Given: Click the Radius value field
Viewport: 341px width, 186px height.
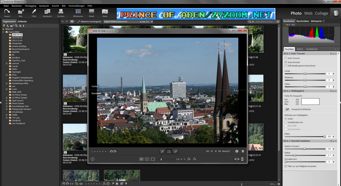Looking at the screenshot, I should click(329, 155).
